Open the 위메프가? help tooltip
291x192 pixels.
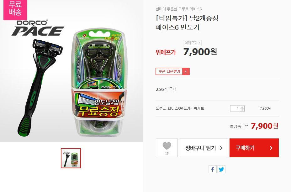(x=192, y=43)
